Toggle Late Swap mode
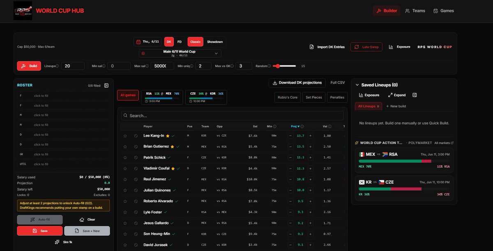This screenshot has width=493, height=251. click(366, 47)
